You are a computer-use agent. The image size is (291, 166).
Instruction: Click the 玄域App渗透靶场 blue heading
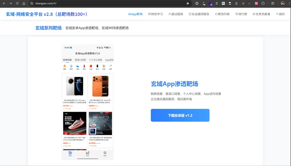(x=174, y=84)
